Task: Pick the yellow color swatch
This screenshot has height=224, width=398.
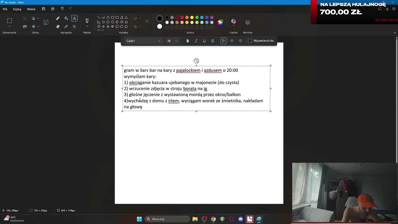Action: 192,17
